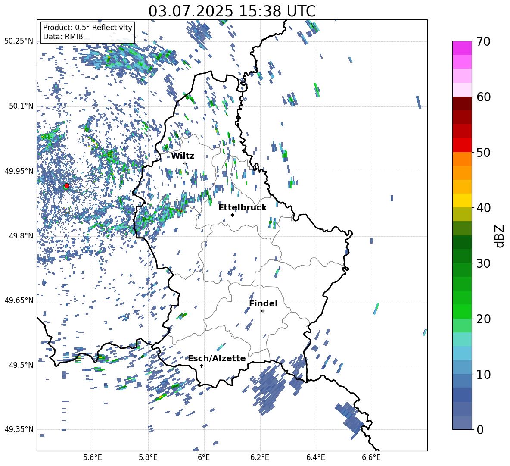Screen dimensions: 510x466
Task: Click the 49.8°N latitude label
Action: [21, 236]
